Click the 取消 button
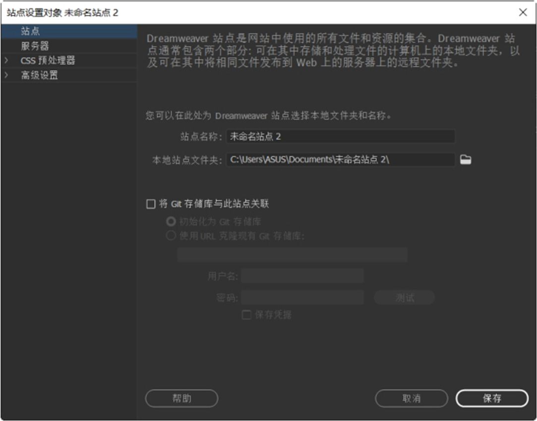 412,398
